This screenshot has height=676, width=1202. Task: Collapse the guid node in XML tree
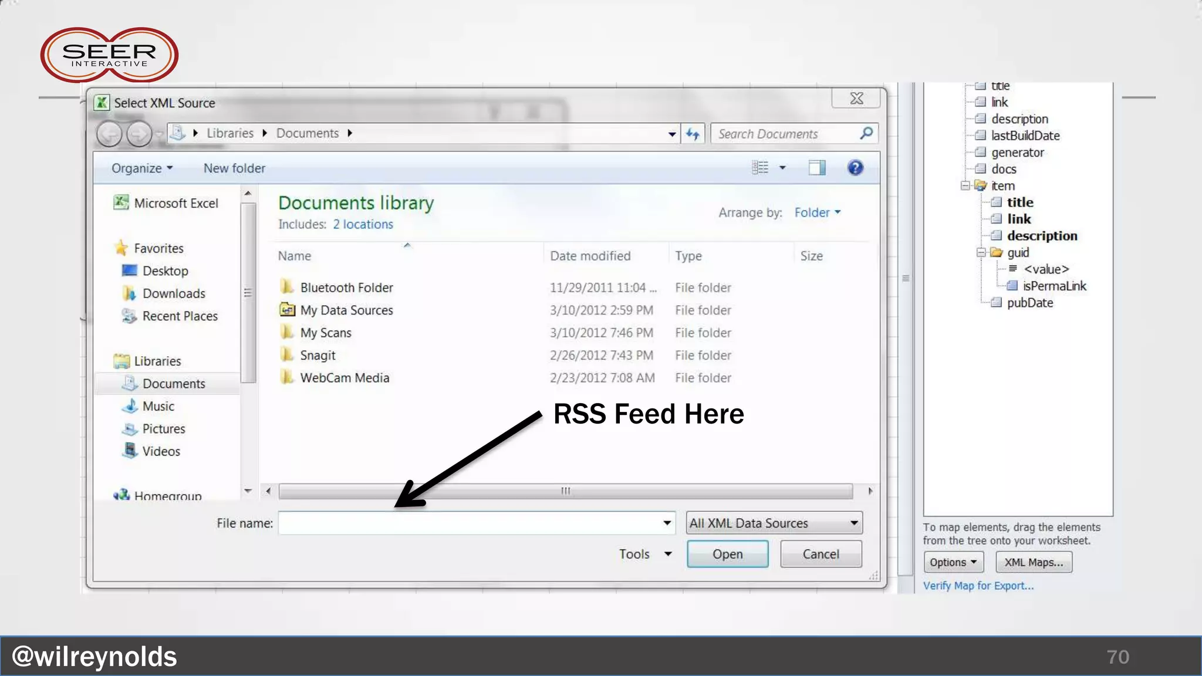[x=981, y=253]
